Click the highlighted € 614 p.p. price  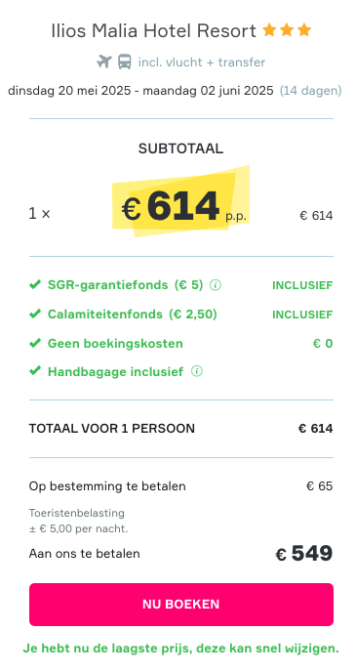click(181, 206)
